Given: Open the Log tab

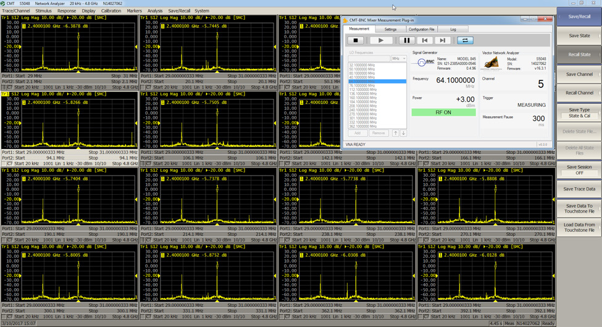Looking at the screenshot, I should click(453, 29).
